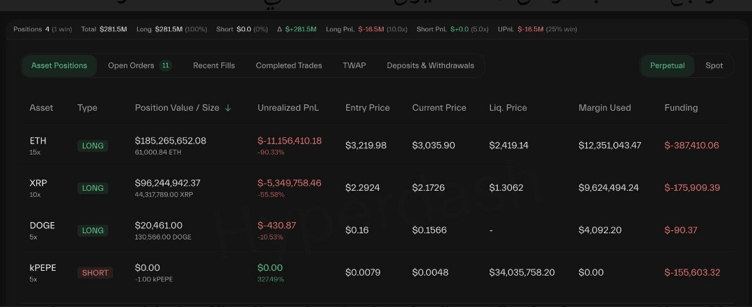Select the ETH asset name in the table
The width and height of the screenshot is (752, 307).
(x=38, y=141)
